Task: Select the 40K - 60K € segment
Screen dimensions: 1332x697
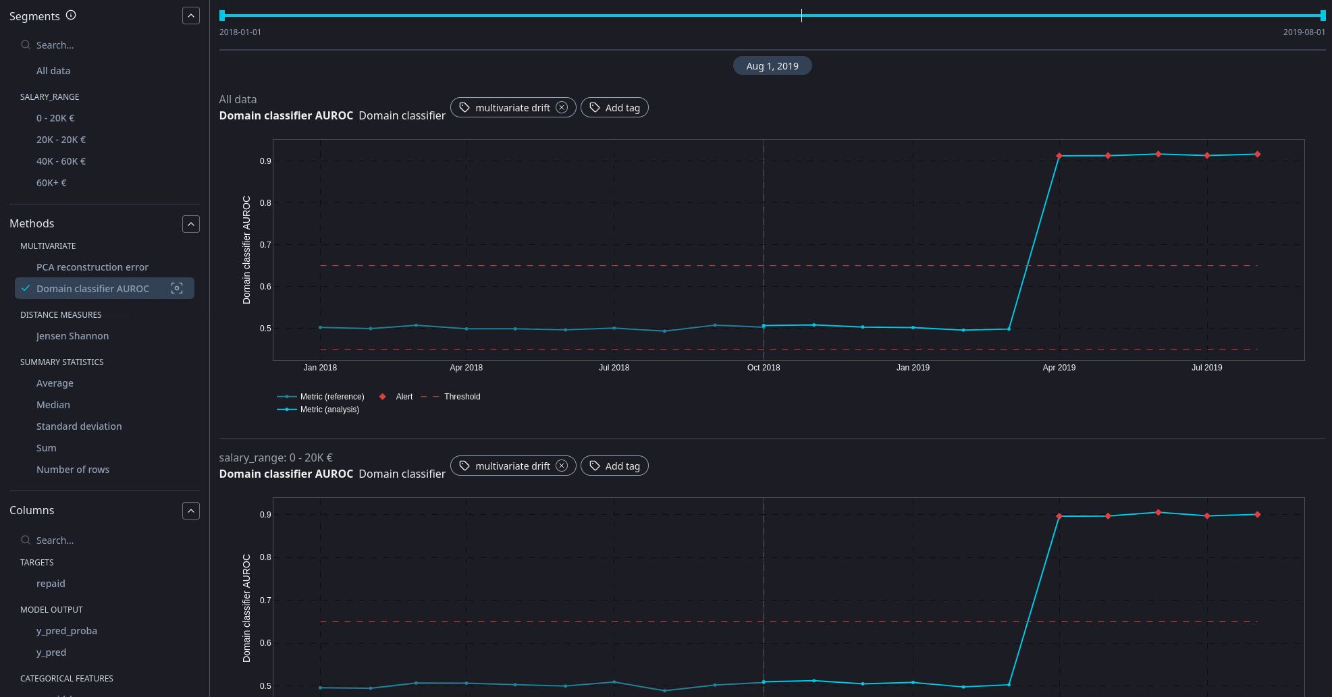Action: pos(61,161)
